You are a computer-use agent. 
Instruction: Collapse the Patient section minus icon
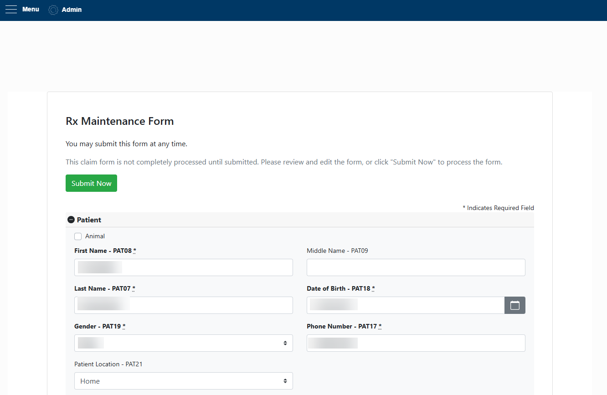point(71,220)
